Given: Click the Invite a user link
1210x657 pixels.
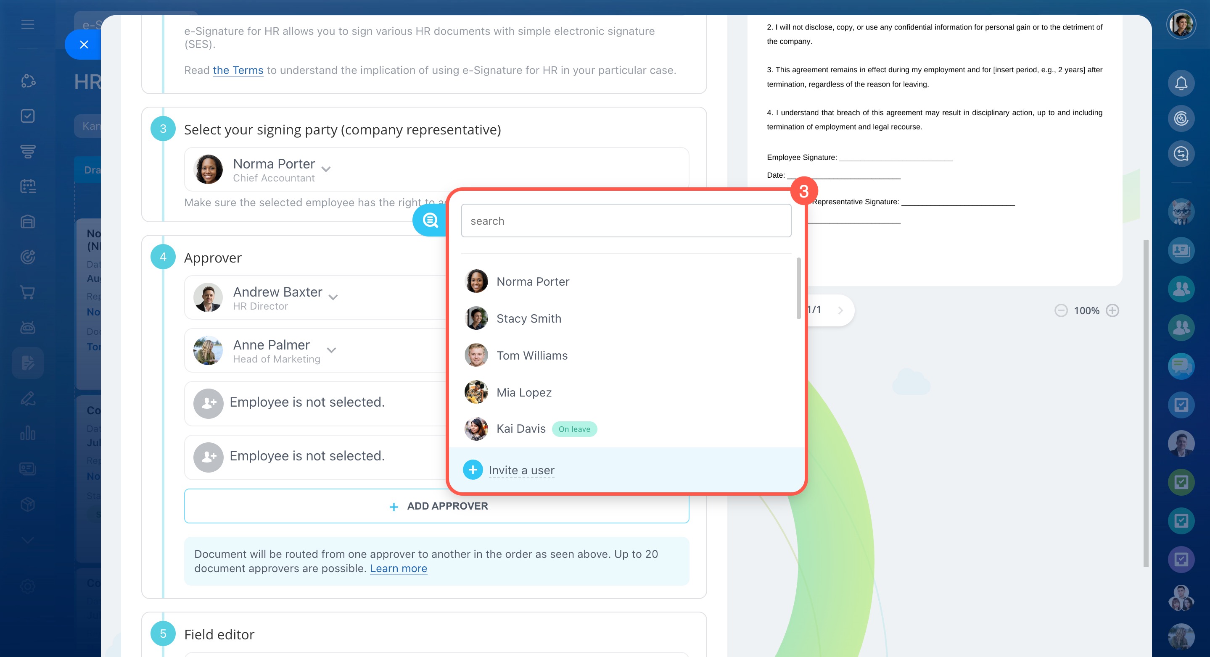Looking at the screenshot, I should coord(521,470).
